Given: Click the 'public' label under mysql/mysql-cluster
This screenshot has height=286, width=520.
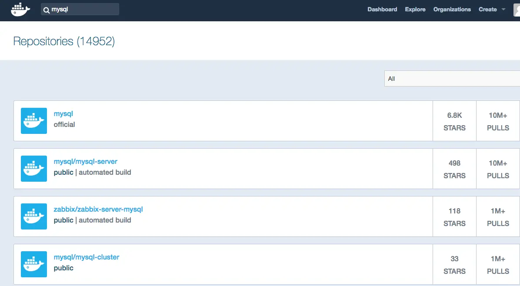Looking at the screenshot, I should pos(63,268).
